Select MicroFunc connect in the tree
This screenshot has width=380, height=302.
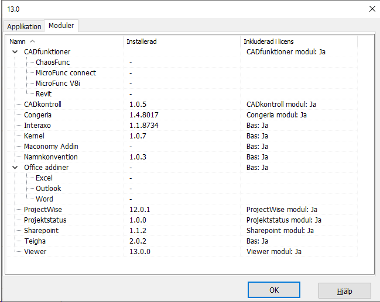pyautogui.click(x=66, y=73)
